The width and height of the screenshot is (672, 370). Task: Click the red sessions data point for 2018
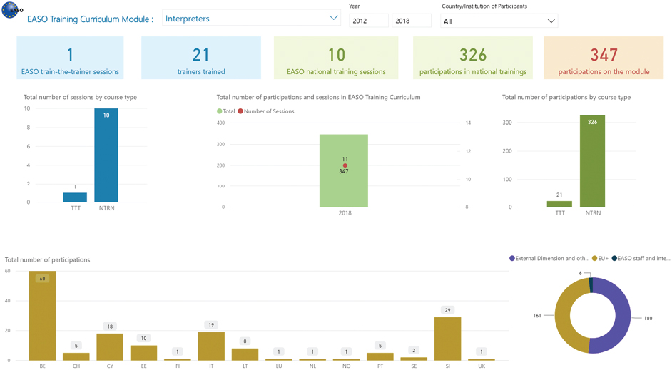pos(345,165)
